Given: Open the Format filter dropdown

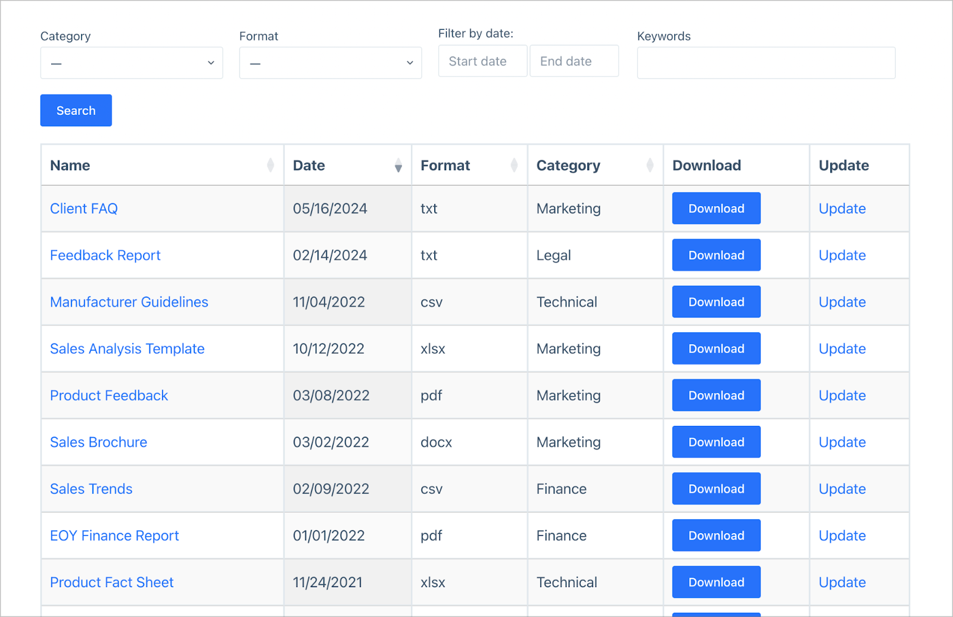Looking at the screenshot, I should click(331, 63).
